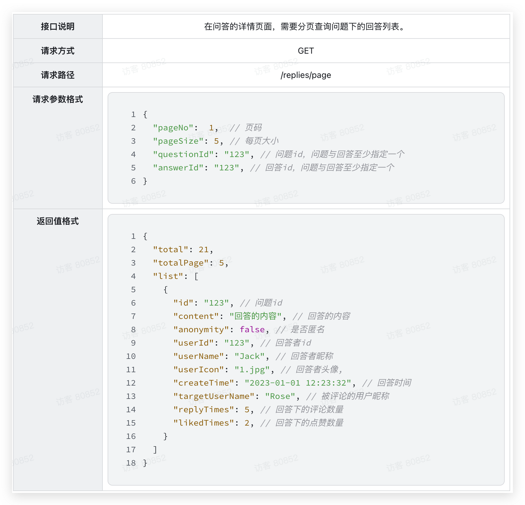Click the 是否匿名 comment
The width and height of the screenshot is (525, 505).
coord(300,329)
